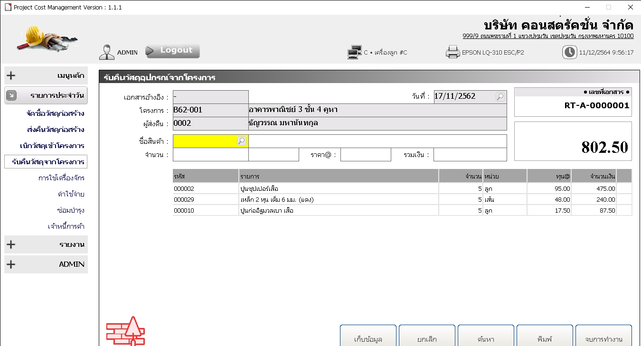Click the red brick wall icon
Image resolution: width=641 pixels, height=346 pixels.
[x=125, y=331]
